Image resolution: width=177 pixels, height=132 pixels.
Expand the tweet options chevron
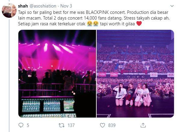click(x=172, y=6)
